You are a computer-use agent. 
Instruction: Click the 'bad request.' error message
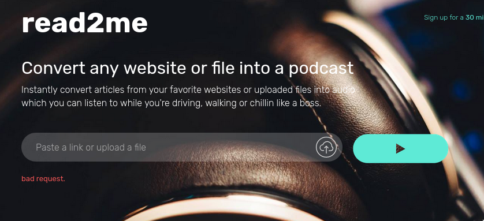[43, 179]
